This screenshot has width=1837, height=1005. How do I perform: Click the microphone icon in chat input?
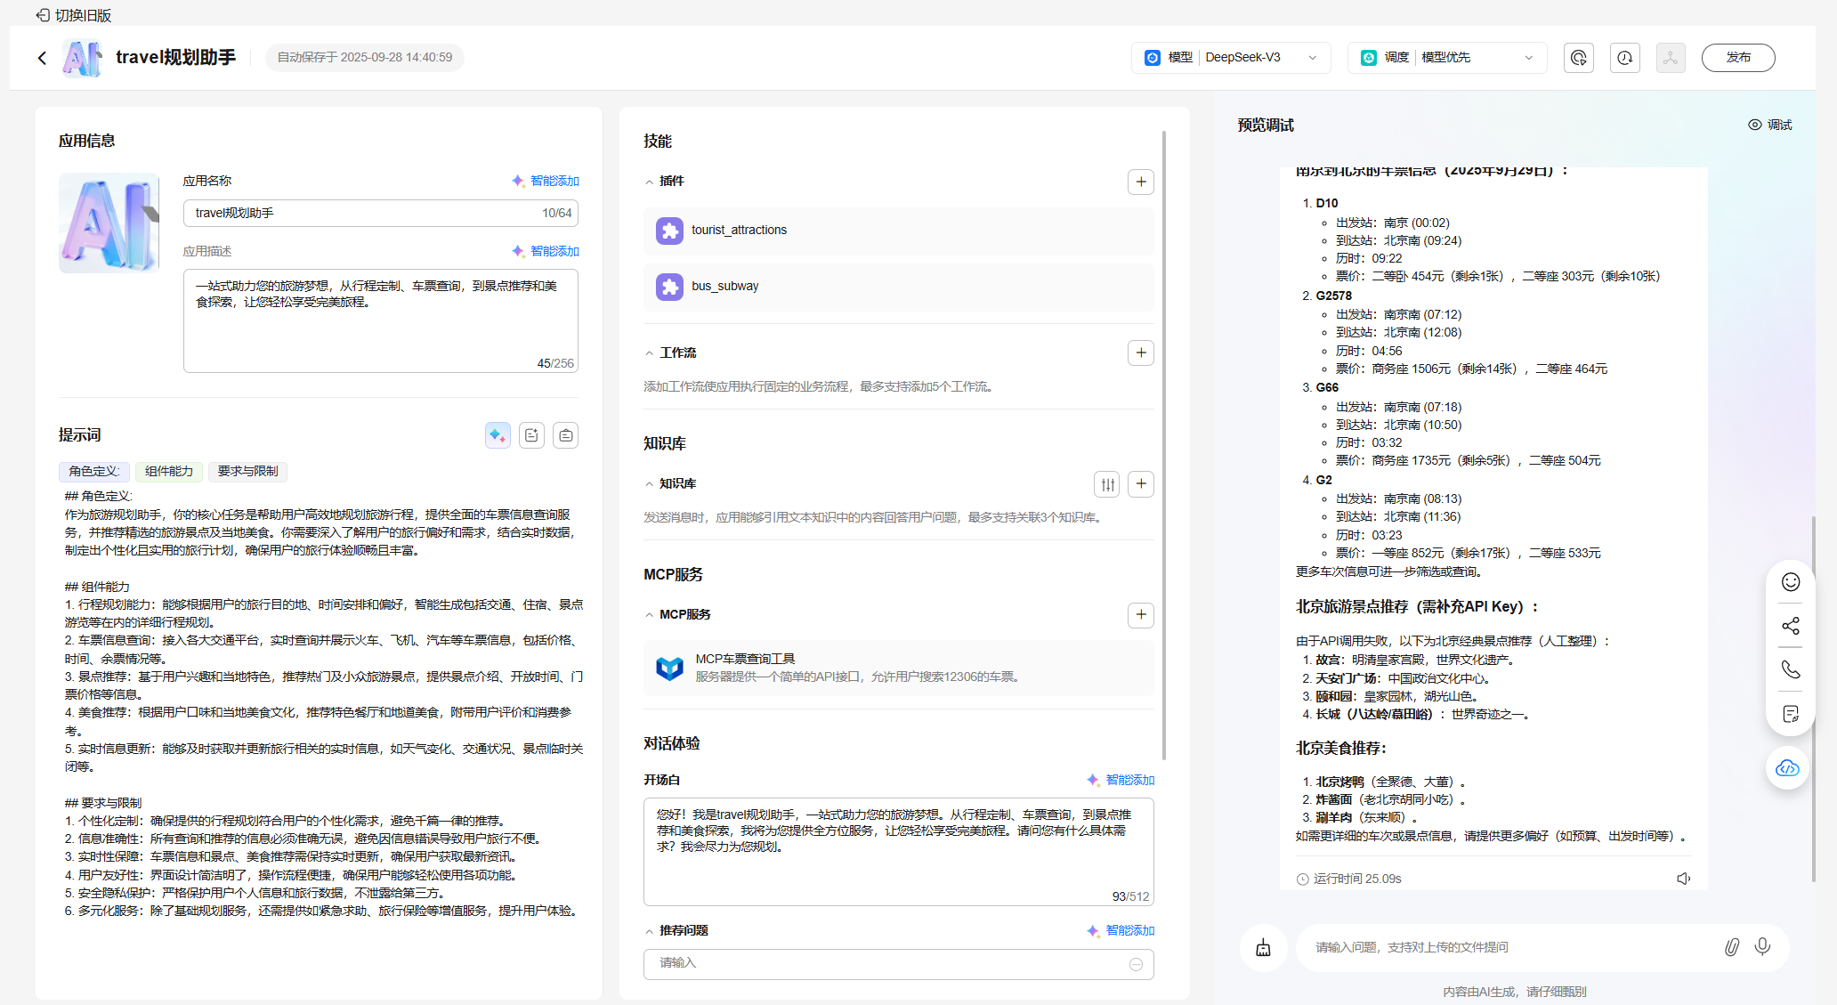1761,946
